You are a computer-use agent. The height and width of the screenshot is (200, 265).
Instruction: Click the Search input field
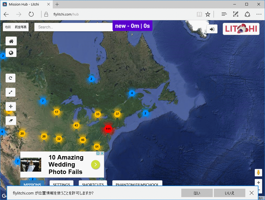point(73,27)
